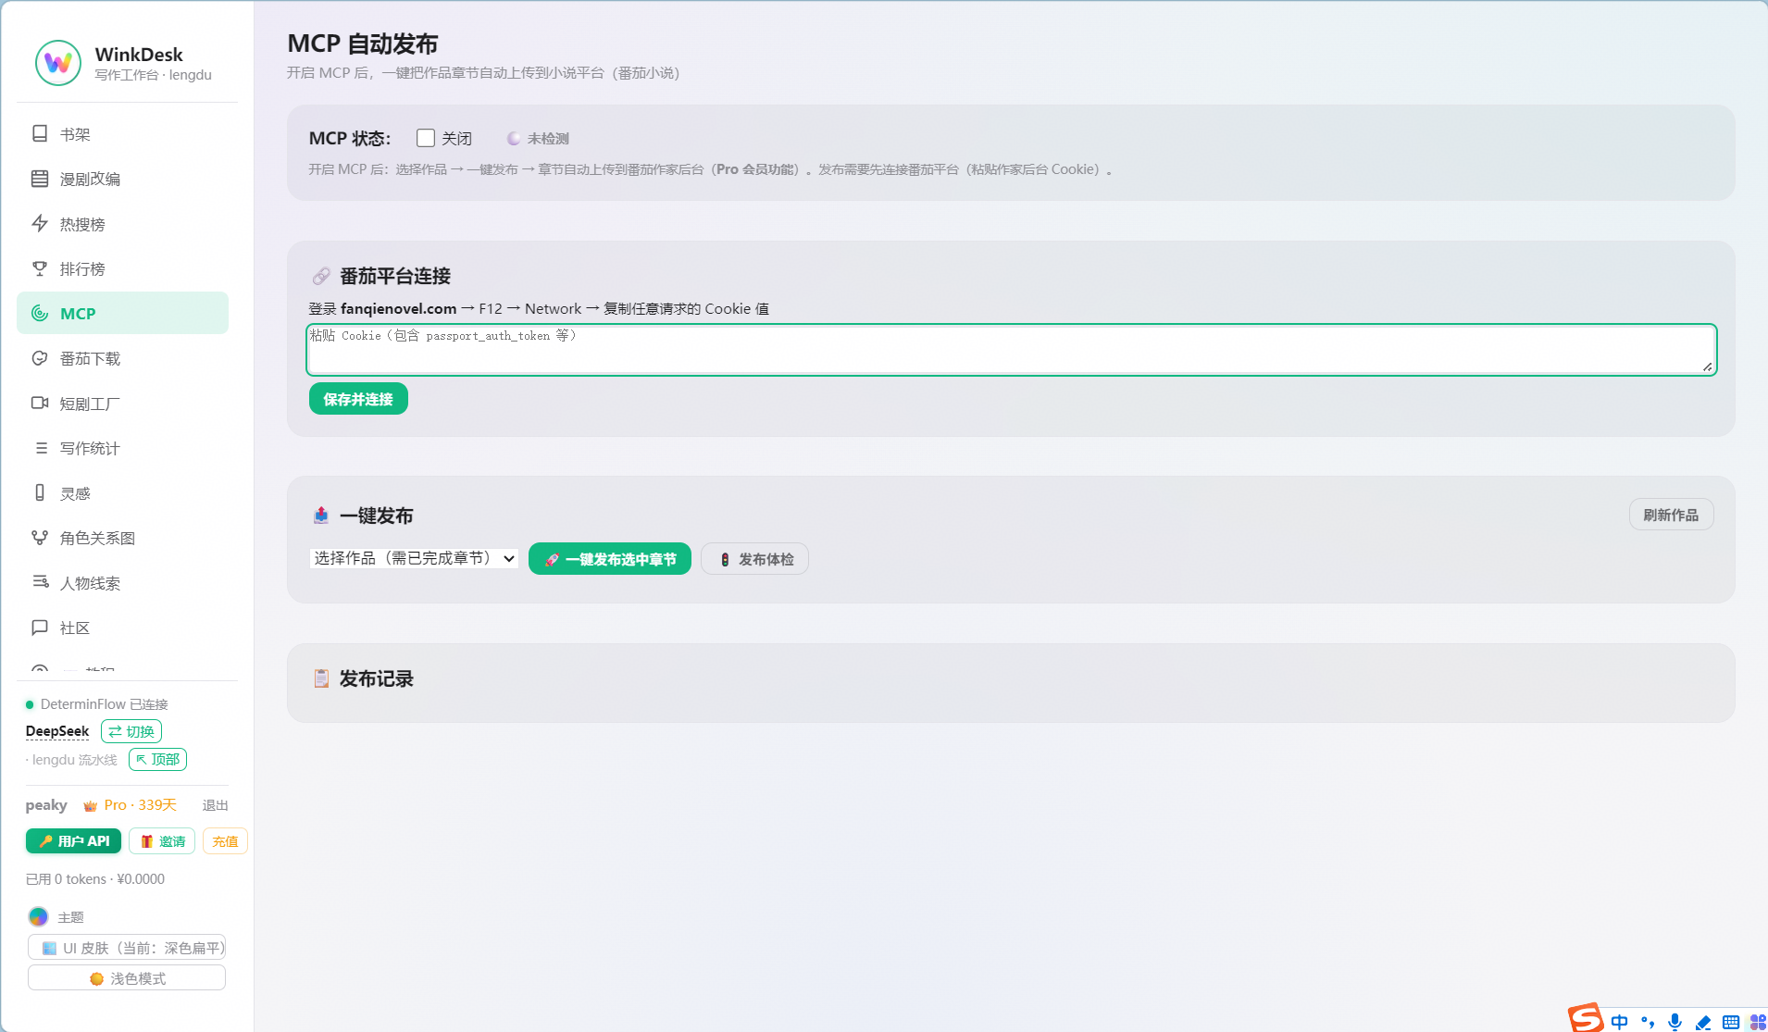This screenshot has height=1032, width=1768.
Task: Click the 邀请 gift button
Action: [x=162, y=841]
